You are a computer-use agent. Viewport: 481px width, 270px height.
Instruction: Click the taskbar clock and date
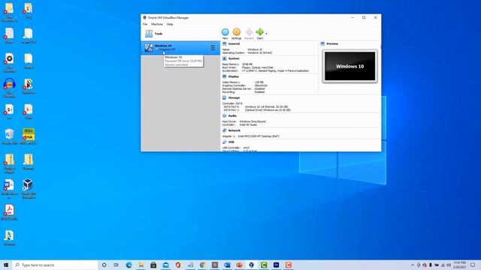click(459, 265)
